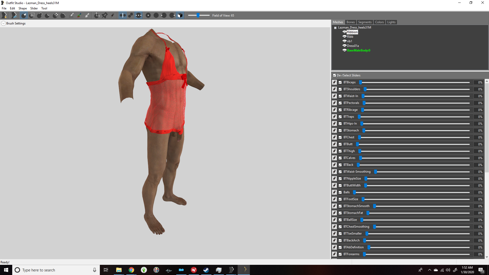The image size is (489, 275).
Task: Switch to front view camera icon
Action: tap(148, 16)
